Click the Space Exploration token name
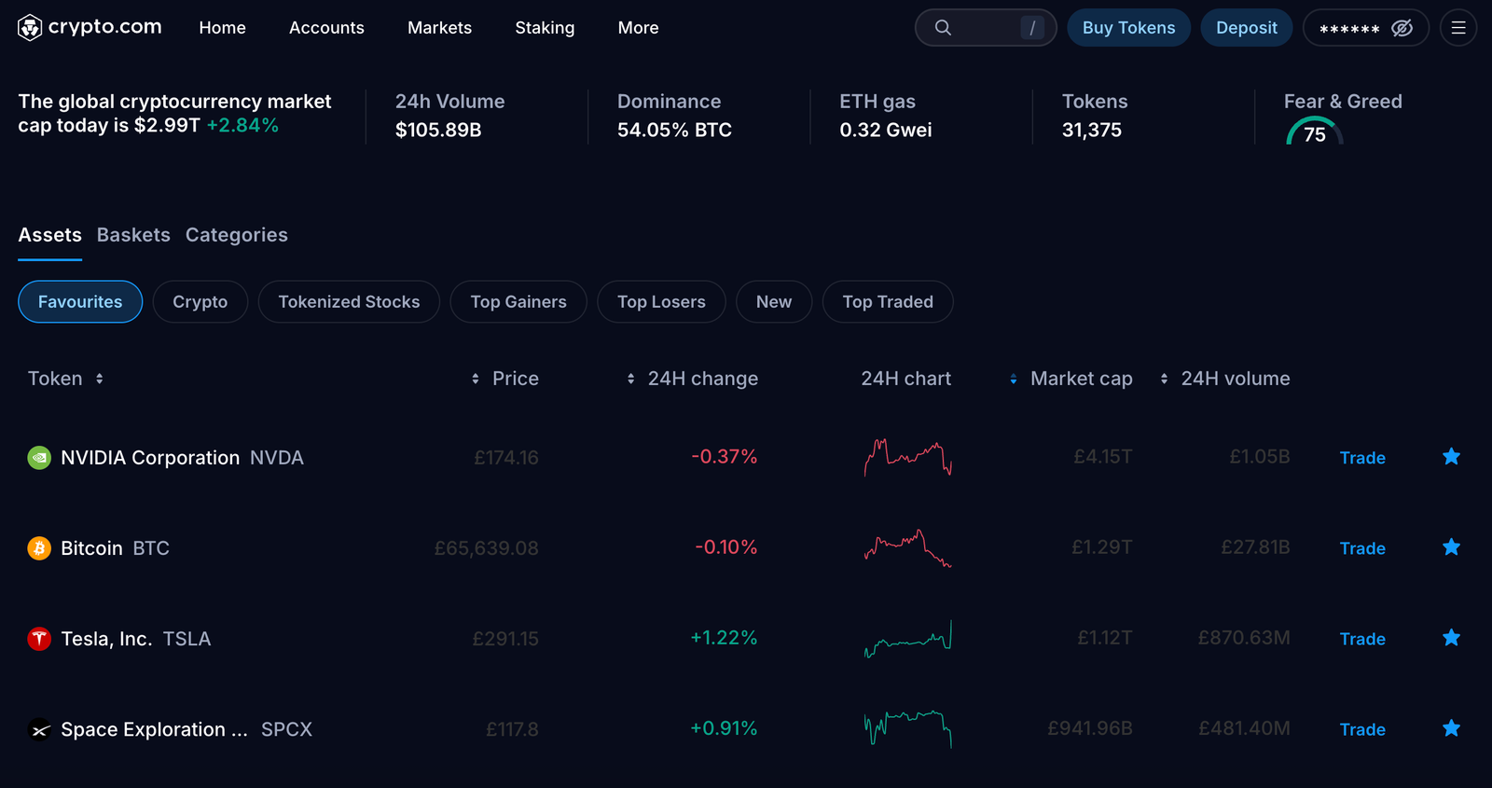The height and width of the screenshot is (788, 1492). [154, 729]
